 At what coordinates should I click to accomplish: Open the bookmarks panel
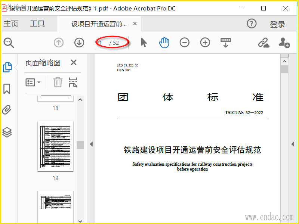(7, 89)
